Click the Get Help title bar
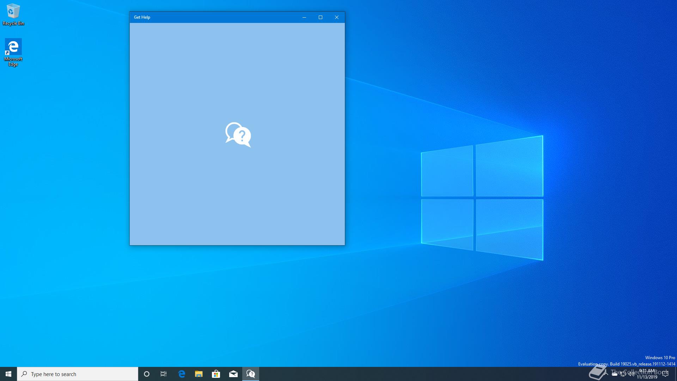 coord(219,17)
